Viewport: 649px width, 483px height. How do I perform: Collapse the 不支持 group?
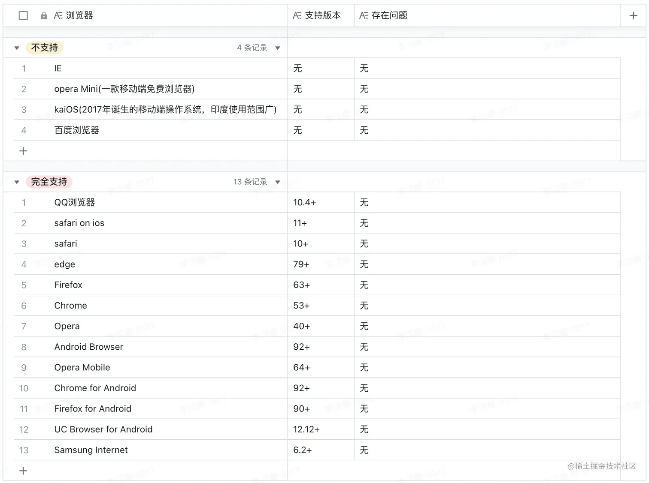click(x=17, y=48)
